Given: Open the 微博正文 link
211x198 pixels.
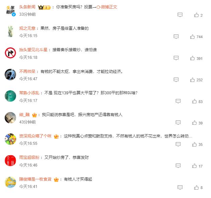Looking at the screenshot, I should pyautogui.click(x=107, y=7).
